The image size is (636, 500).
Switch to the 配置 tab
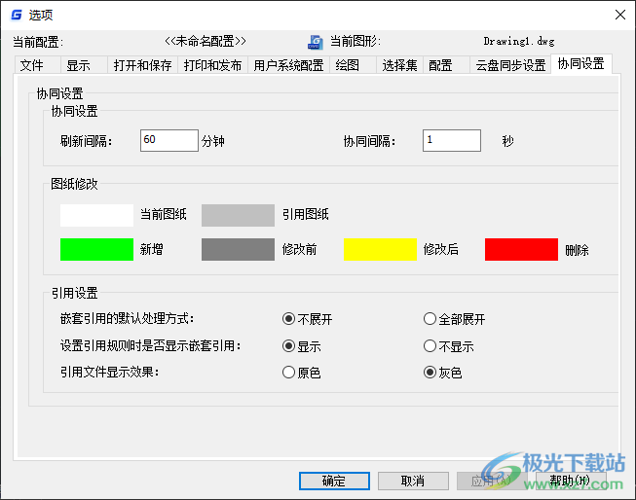(x=446, y=65)
